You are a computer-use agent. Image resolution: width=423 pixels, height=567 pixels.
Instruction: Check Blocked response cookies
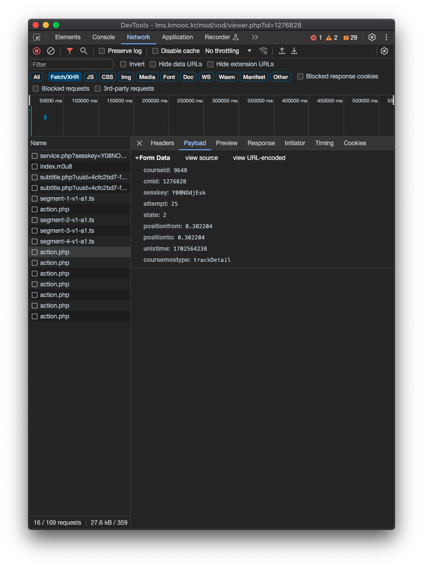tap(300, 76)
